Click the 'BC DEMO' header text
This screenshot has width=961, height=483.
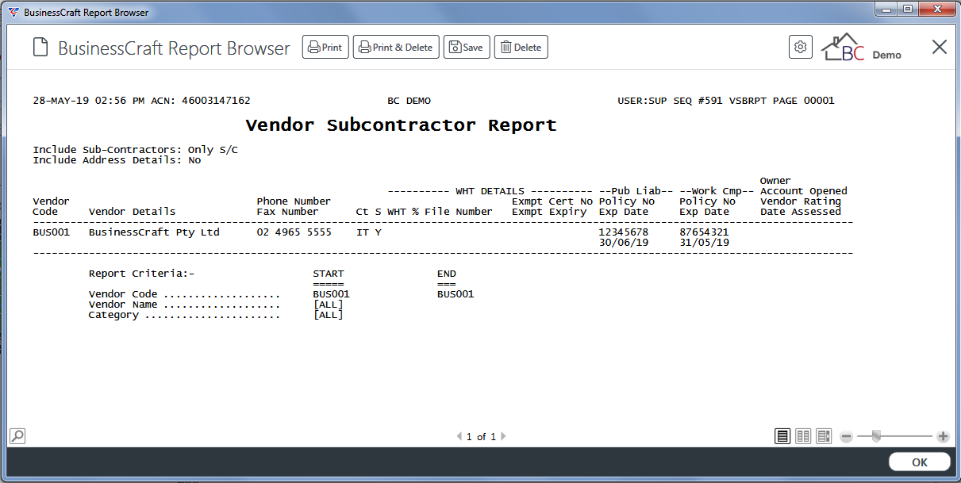tap(409, 101)
